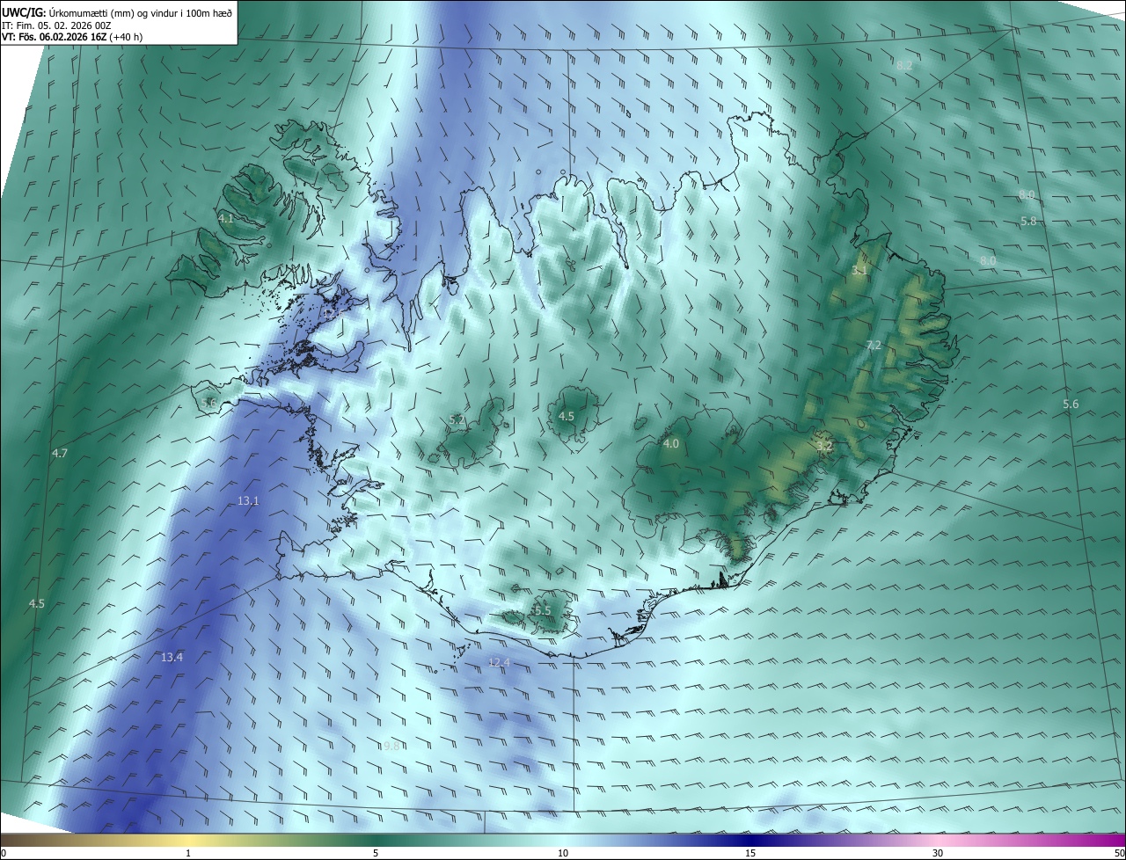Screen dimensions: 1126x860
Task: Click the 13.1 value label on the map
Action: click(248, 501)
